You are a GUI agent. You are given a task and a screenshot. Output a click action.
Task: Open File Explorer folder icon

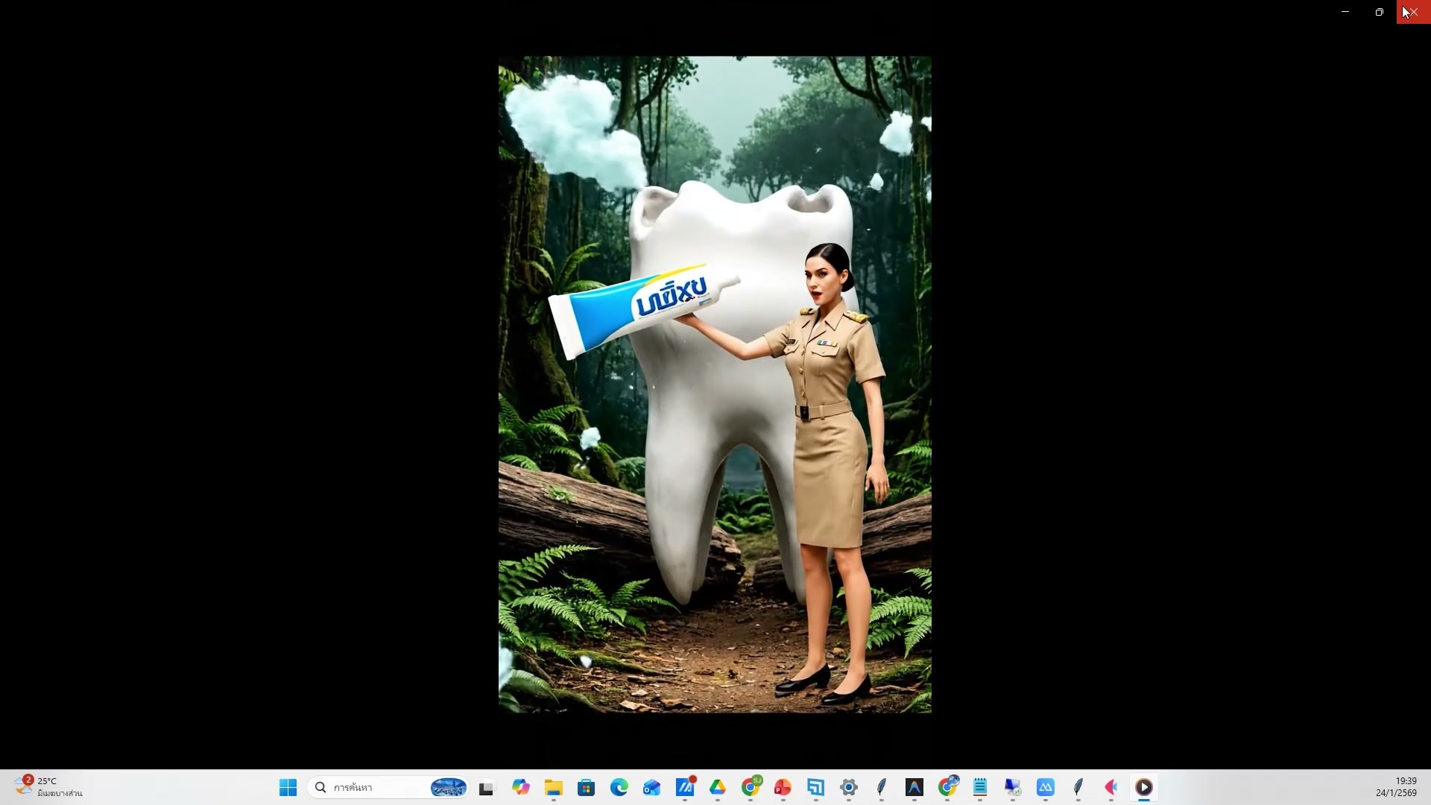[553, 787]
